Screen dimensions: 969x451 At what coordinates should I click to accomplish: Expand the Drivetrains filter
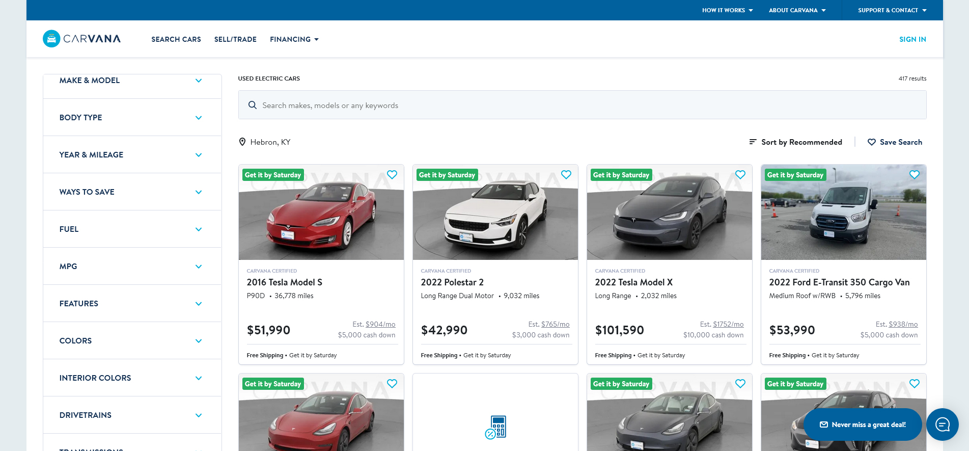[x=132, y=415]
